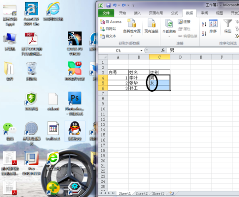The image size is (239, 197).
Task: Click the PowerPoint file icon at top-left of desktop
Action: pos(10,15)
